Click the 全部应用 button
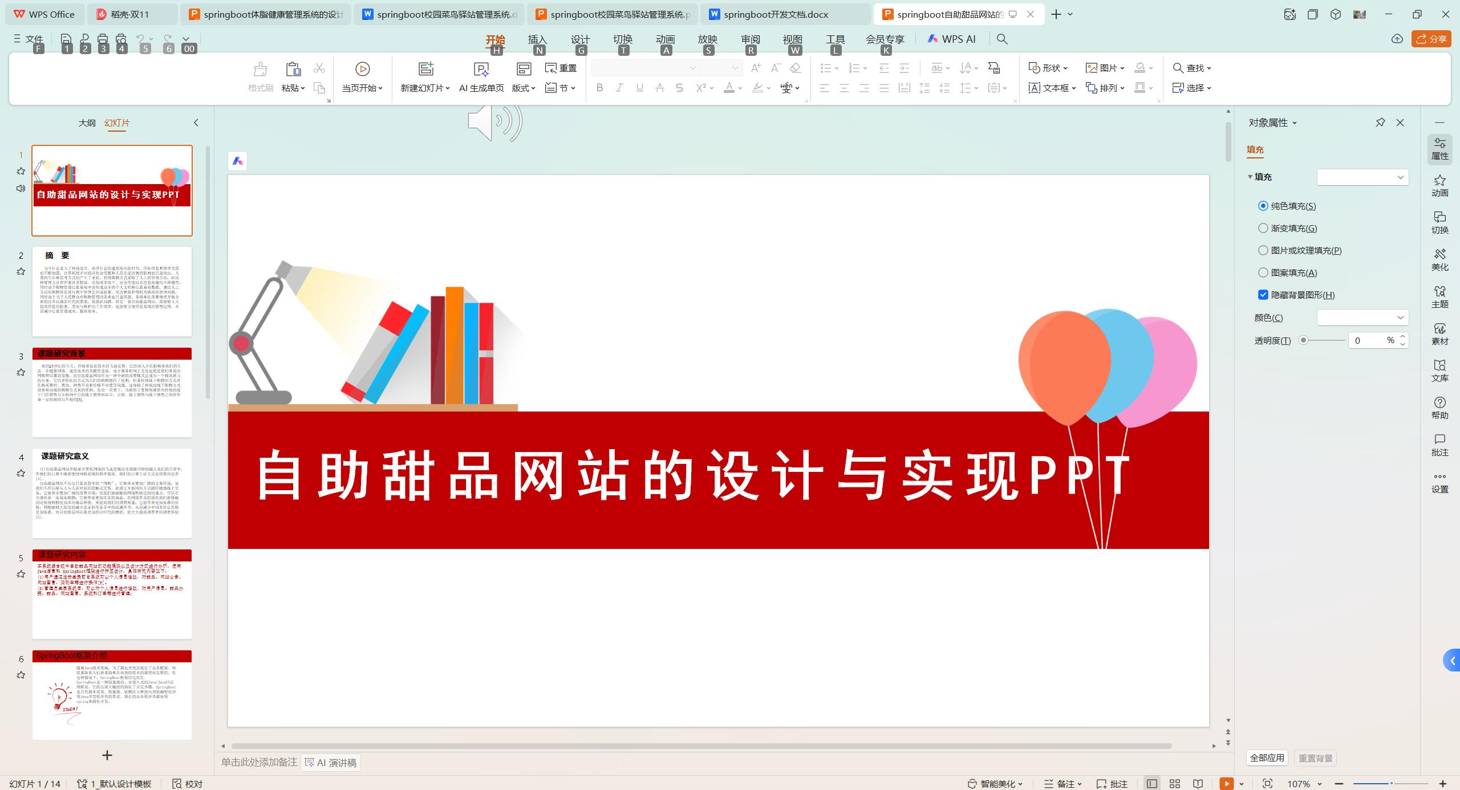Viewport: 1460px width, 790px height. pos(1267,758)
